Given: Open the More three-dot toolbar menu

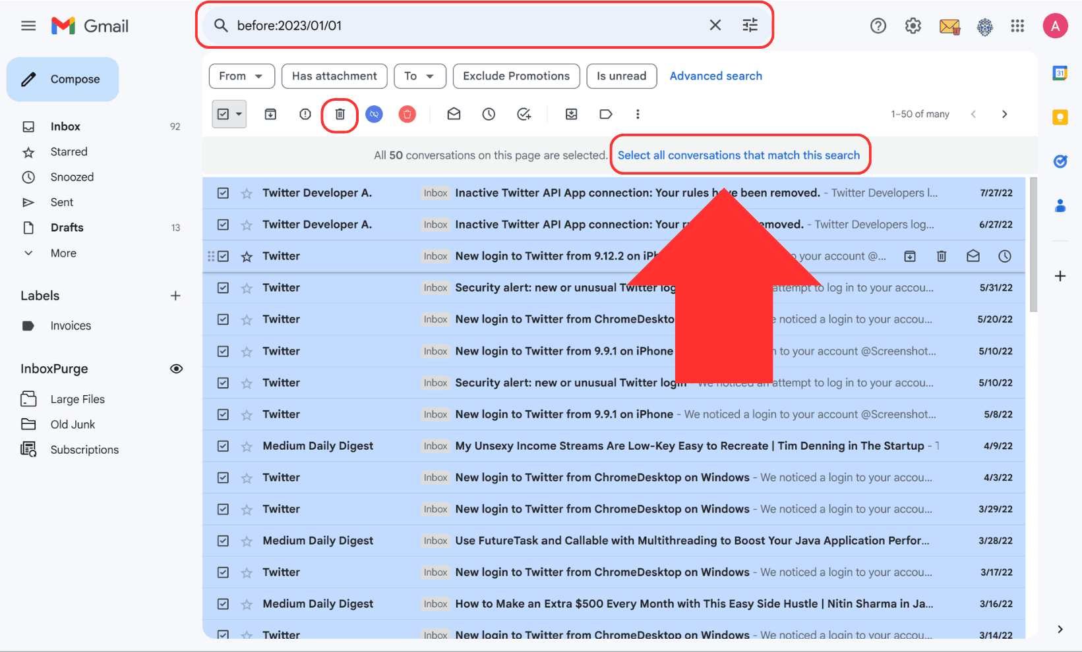Looking at the screenshot, I should pos(638,114).
